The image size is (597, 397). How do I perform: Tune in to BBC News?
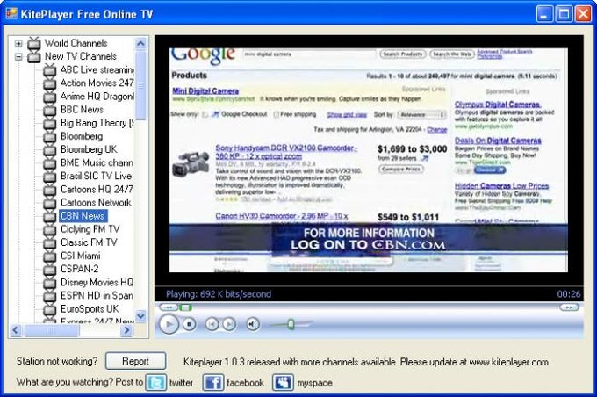point(82,110)
